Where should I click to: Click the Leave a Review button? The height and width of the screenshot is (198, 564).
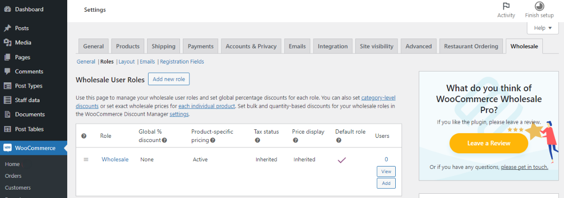coord(489,143)
